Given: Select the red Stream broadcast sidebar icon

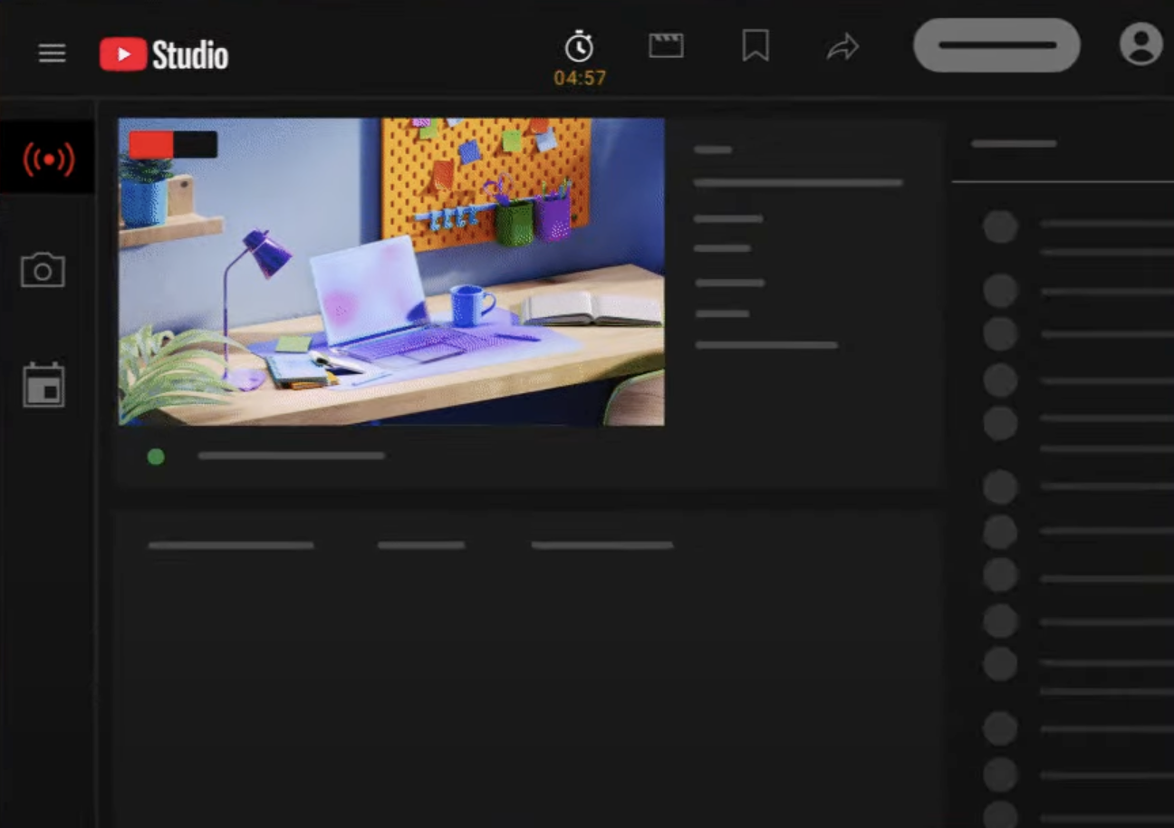Looking at the screenshot, I should pos(48,159).
